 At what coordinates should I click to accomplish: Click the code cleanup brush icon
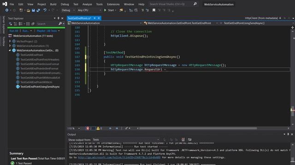[x=126, y=128]
